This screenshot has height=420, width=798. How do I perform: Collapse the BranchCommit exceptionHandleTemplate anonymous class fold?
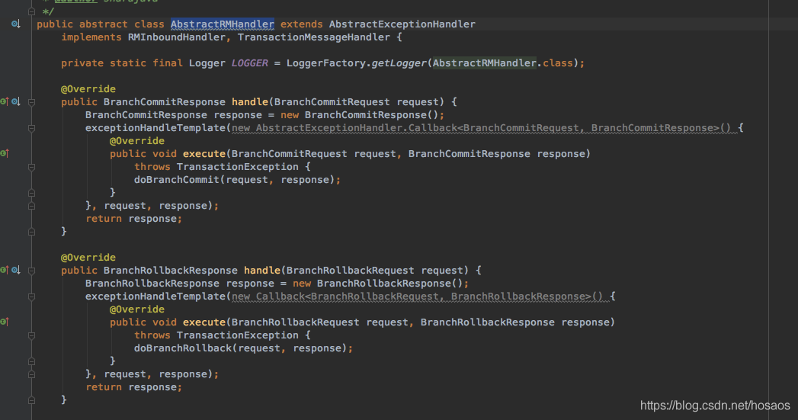click(31, 128)
